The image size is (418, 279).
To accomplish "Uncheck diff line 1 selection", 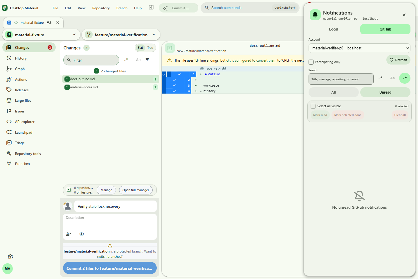I will pyautogui.click(x=179, y=74).
